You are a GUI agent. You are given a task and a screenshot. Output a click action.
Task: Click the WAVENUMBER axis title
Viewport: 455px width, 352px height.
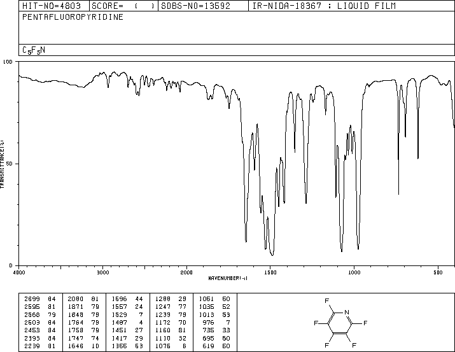coord(228,278)
